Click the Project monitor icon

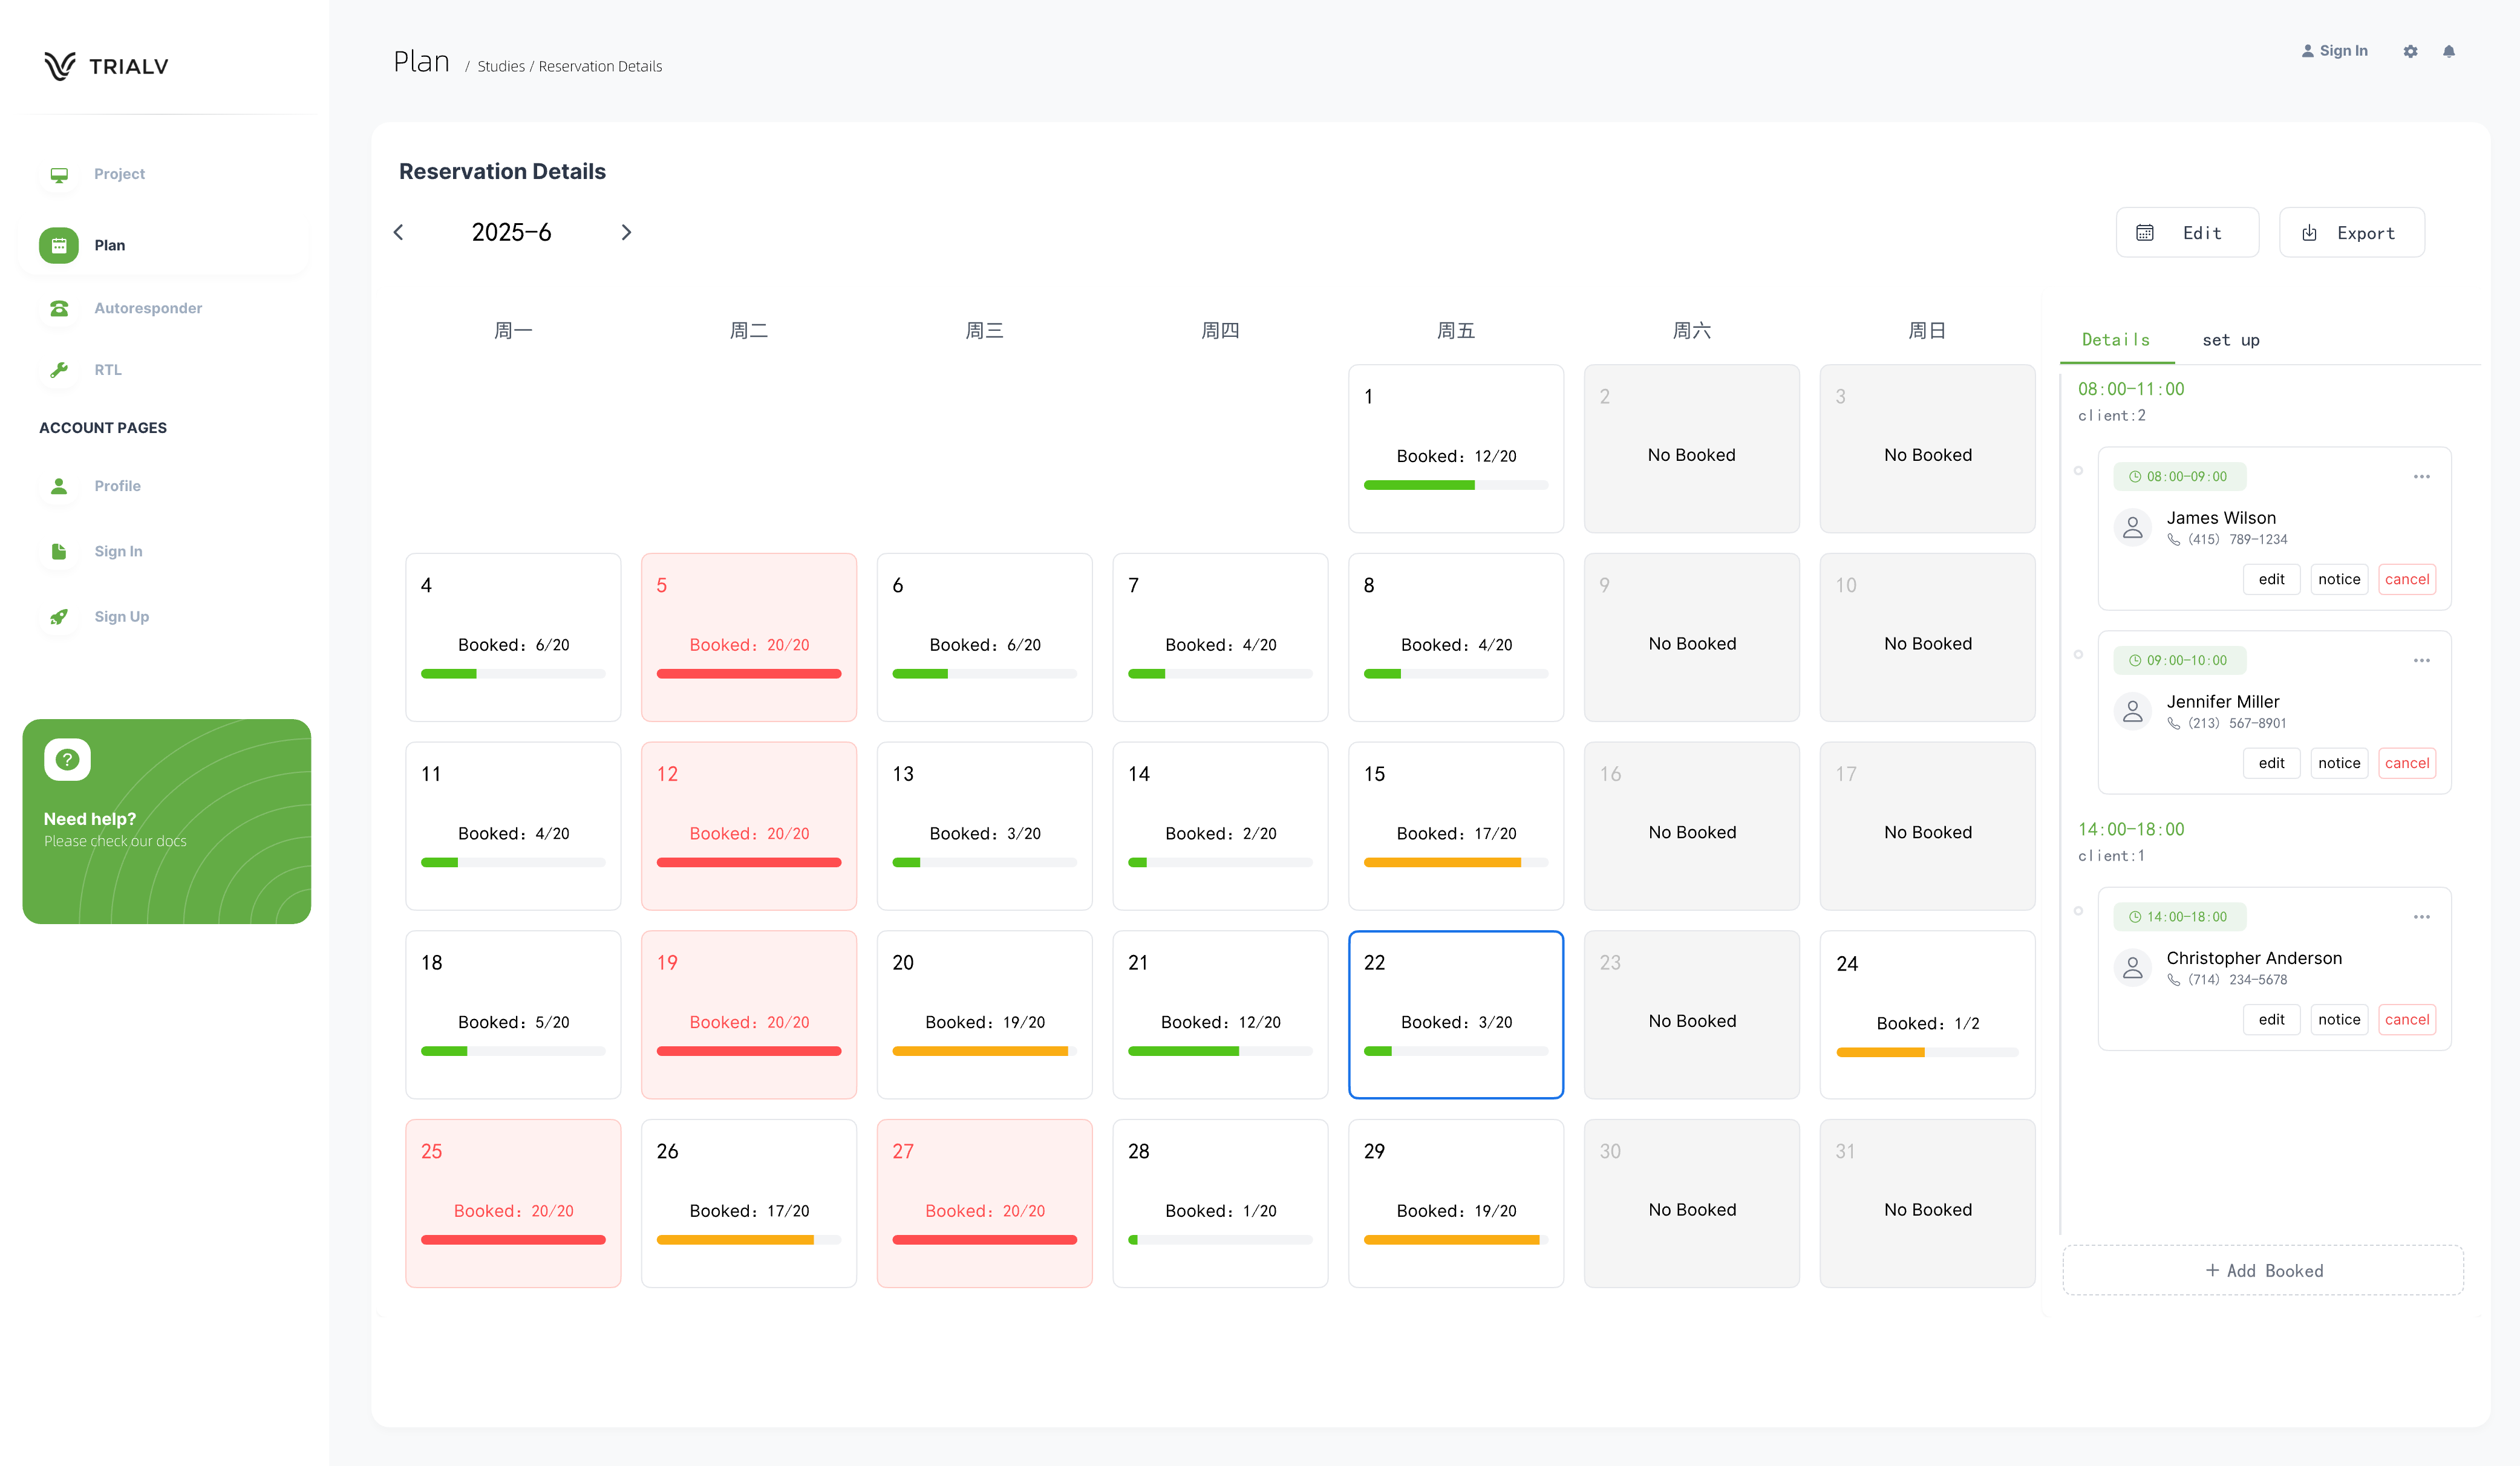click(x=59, y=174)
